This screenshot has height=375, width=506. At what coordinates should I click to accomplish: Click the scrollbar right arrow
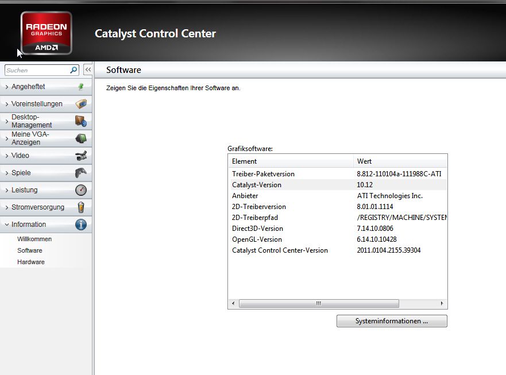click(x=442, y=303)
